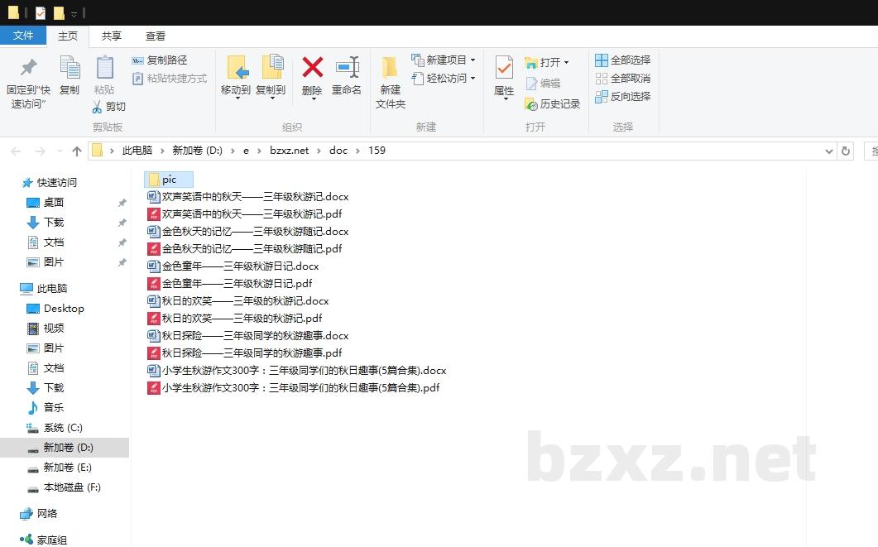Click the Paste (粘贴) icon
878x547 pixels.
coord(104,69)
